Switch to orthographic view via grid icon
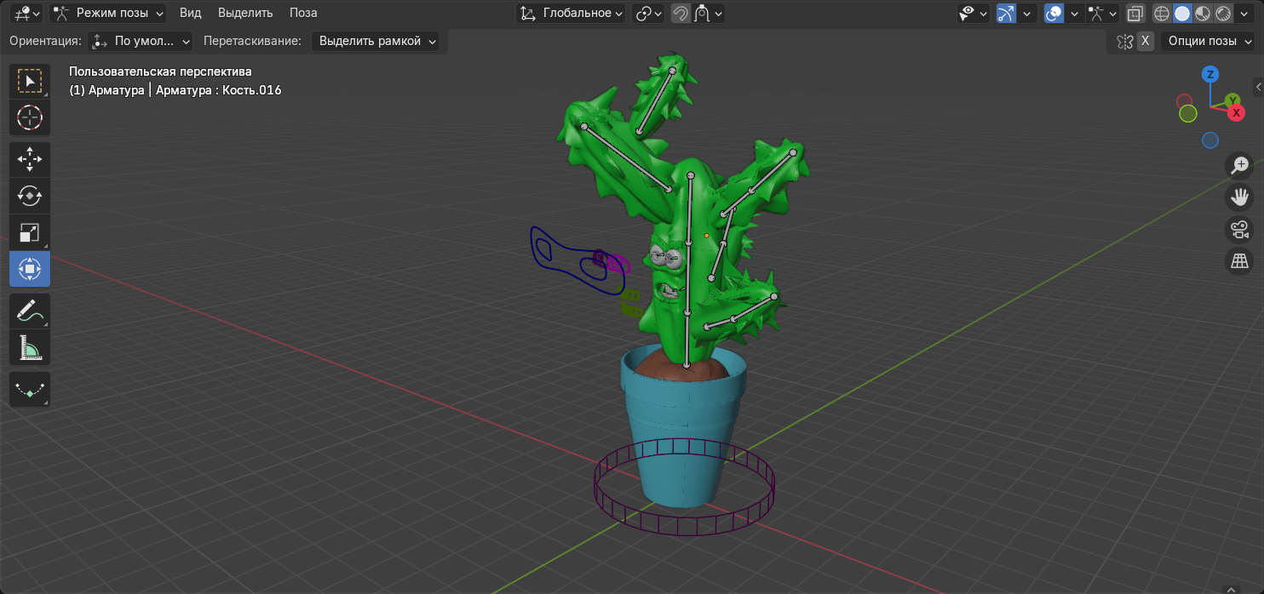Screen dimensions: 1264x594 1238,261
